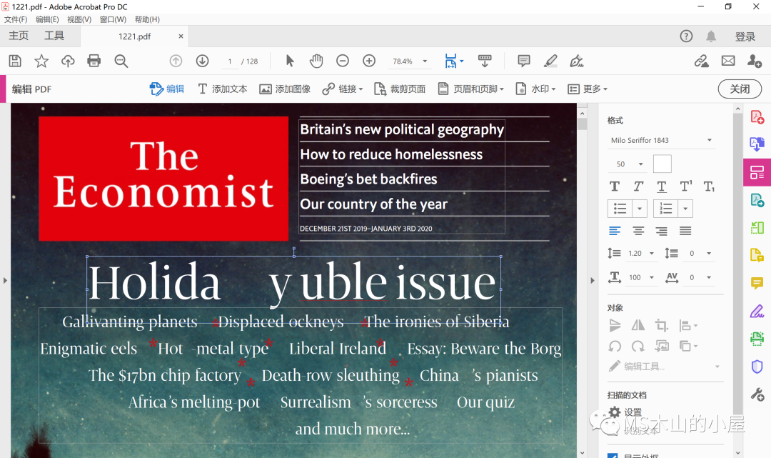Click Add Image button

coord(285,89)
